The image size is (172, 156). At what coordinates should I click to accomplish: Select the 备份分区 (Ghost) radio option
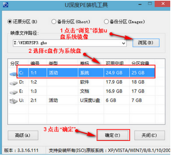click(54, 22)
